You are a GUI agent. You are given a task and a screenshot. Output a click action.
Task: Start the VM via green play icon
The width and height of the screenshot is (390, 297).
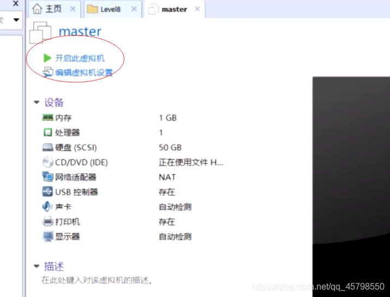pos(47,58)
